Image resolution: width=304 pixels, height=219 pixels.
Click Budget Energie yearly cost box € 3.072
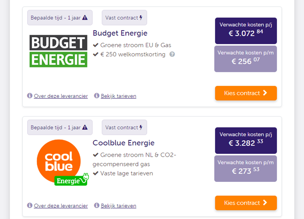pyautogui.click(x=246, y=31)
